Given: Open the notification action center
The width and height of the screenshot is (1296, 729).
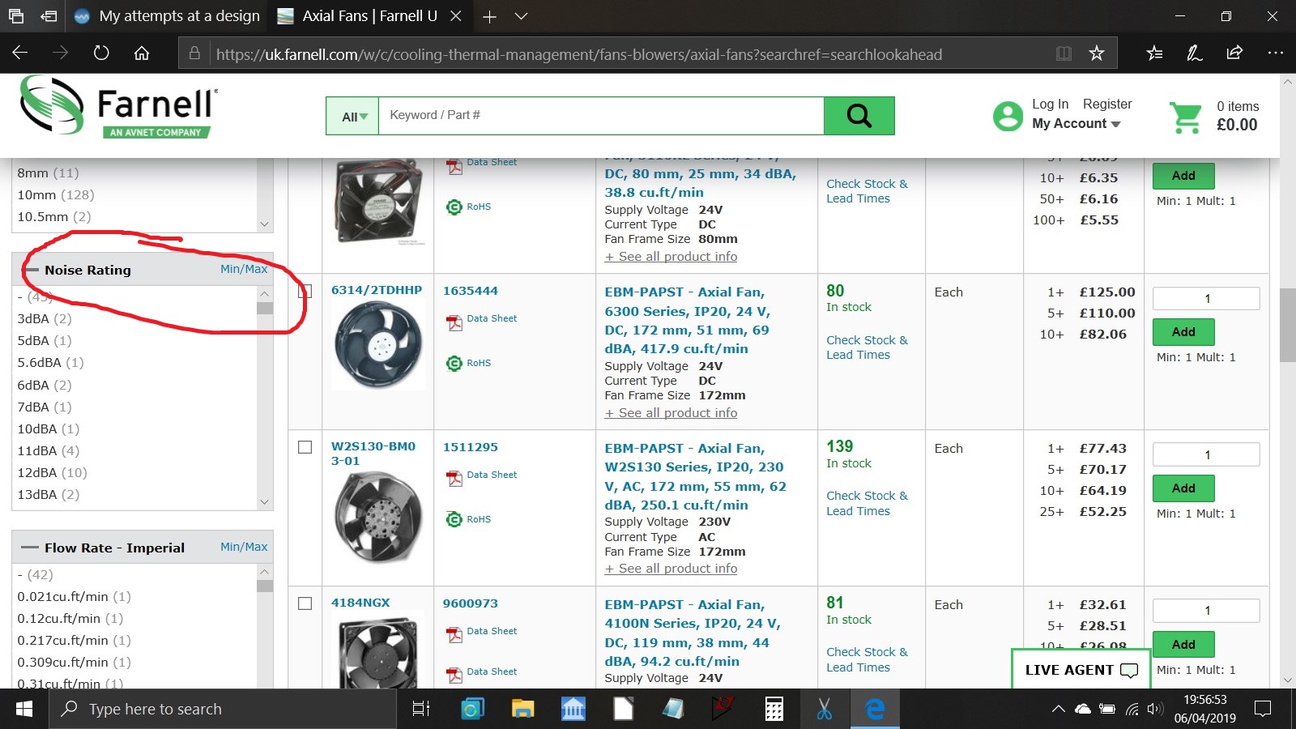Looking at the screenshot, I should pos(1262,710).
